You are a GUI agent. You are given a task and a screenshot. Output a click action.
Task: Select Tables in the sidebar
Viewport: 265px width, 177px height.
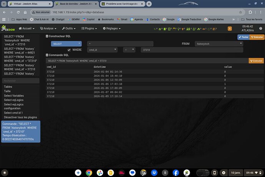pyautogui.click(x=8, y=87)
